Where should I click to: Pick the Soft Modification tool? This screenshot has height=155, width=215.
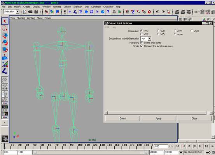pyautogui.click(x=5, y=57)
